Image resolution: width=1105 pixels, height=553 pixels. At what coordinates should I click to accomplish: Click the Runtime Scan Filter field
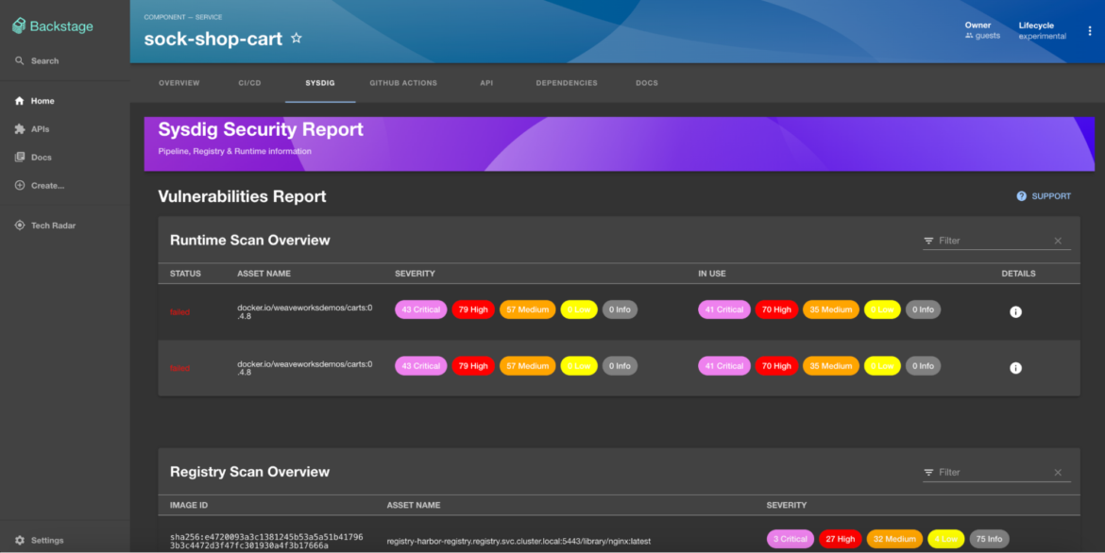[992, 241]
